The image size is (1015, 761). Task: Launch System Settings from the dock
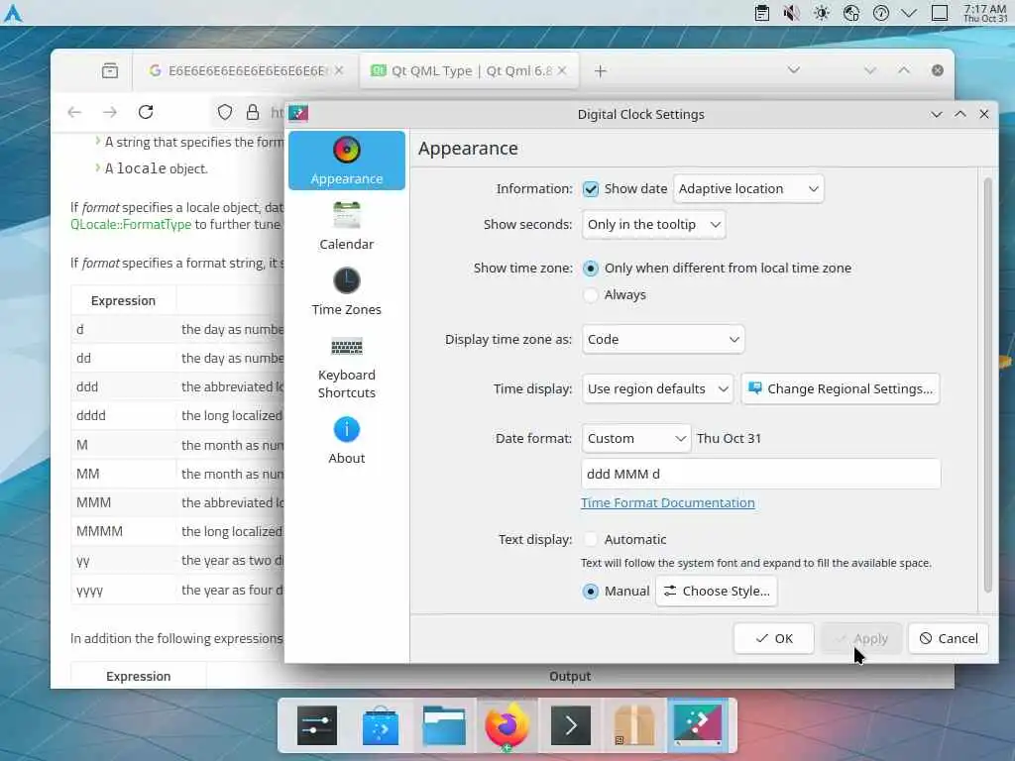pyautogui.click(x=316, y=725)
